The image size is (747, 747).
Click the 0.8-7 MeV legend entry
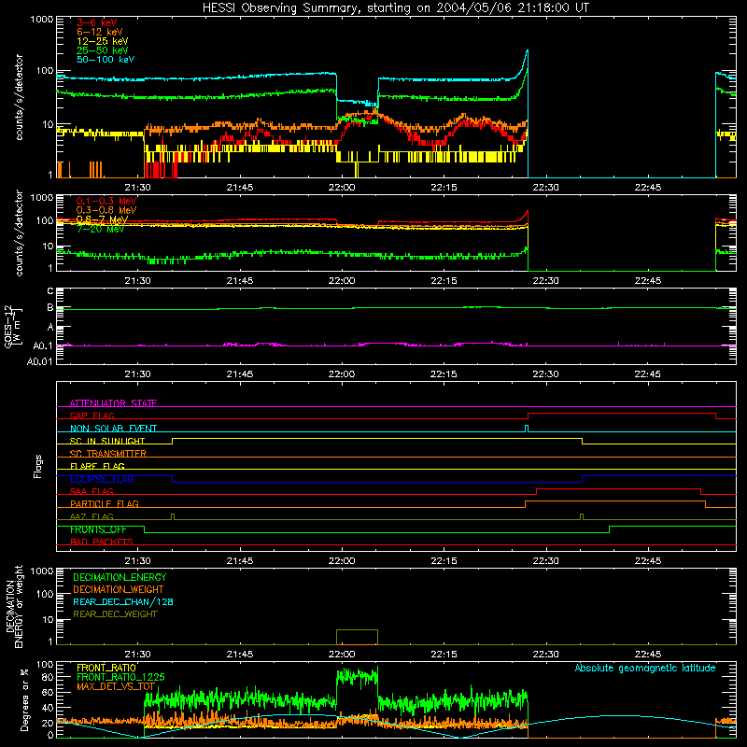(102, 219)
